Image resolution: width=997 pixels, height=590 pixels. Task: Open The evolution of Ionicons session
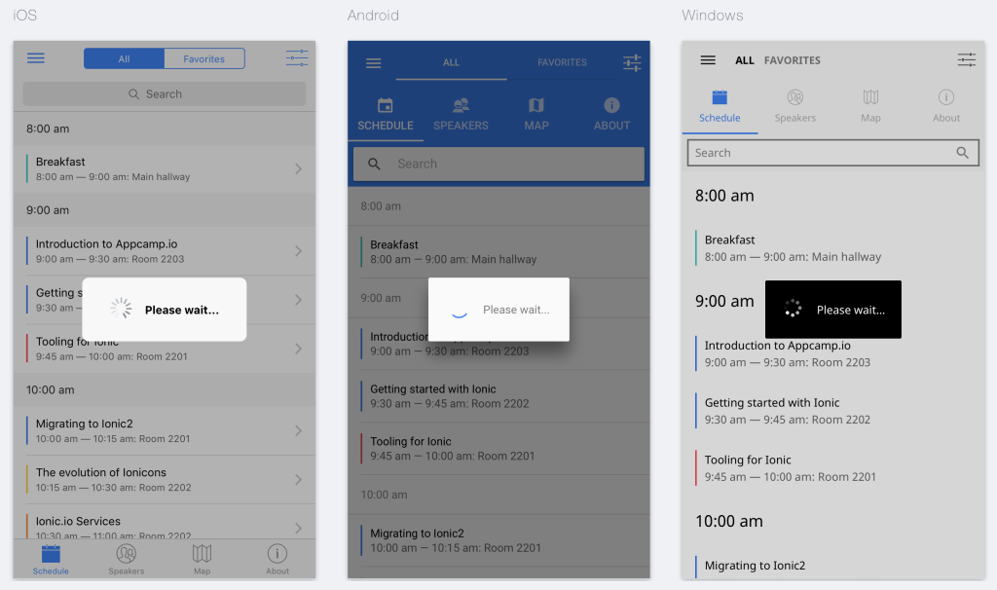pos(164,479)
